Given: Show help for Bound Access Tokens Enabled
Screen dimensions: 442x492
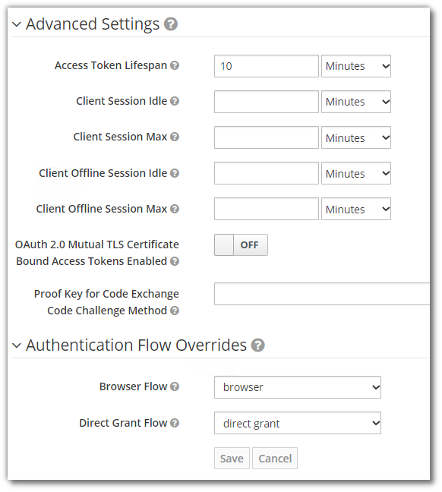Looking at the screenshot, I should tap(175, 261).
